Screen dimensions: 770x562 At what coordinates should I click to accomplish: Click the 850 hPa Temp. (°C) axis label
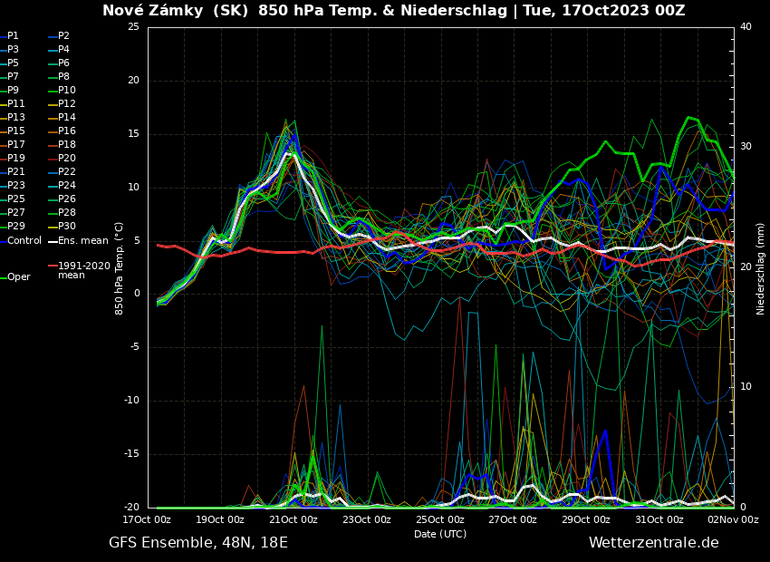pos(119,268)
